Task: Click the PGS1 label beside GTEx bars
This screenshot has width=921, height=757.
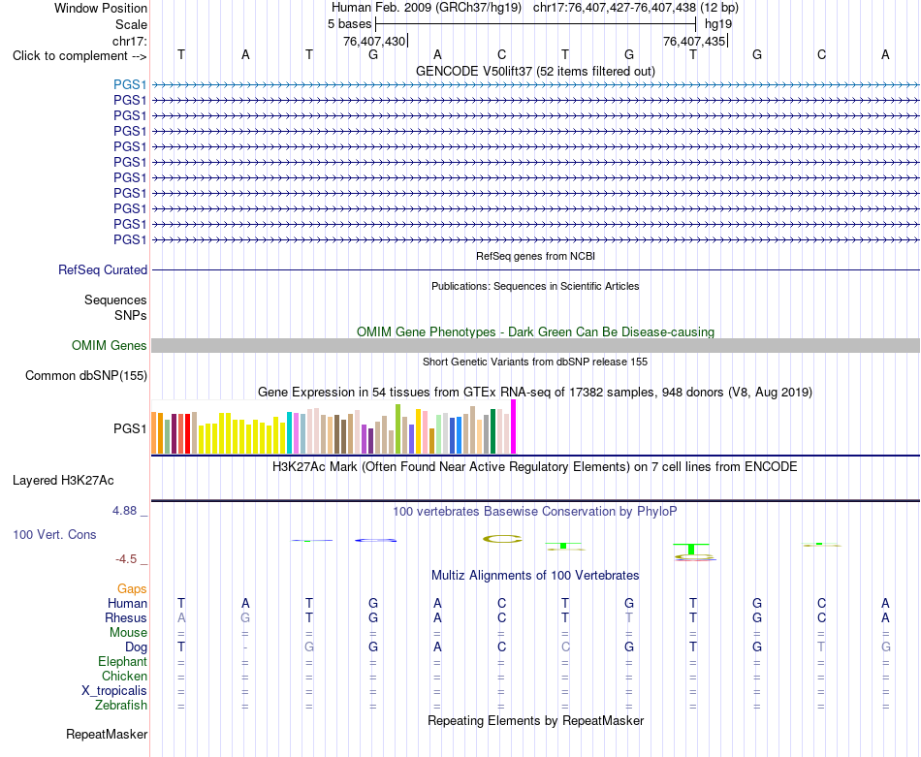Action: (130, 428)
